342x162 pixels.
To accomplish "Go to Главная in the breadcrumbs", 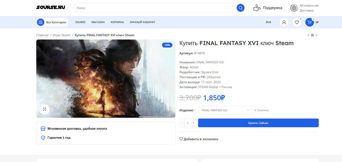I will 42,35.
